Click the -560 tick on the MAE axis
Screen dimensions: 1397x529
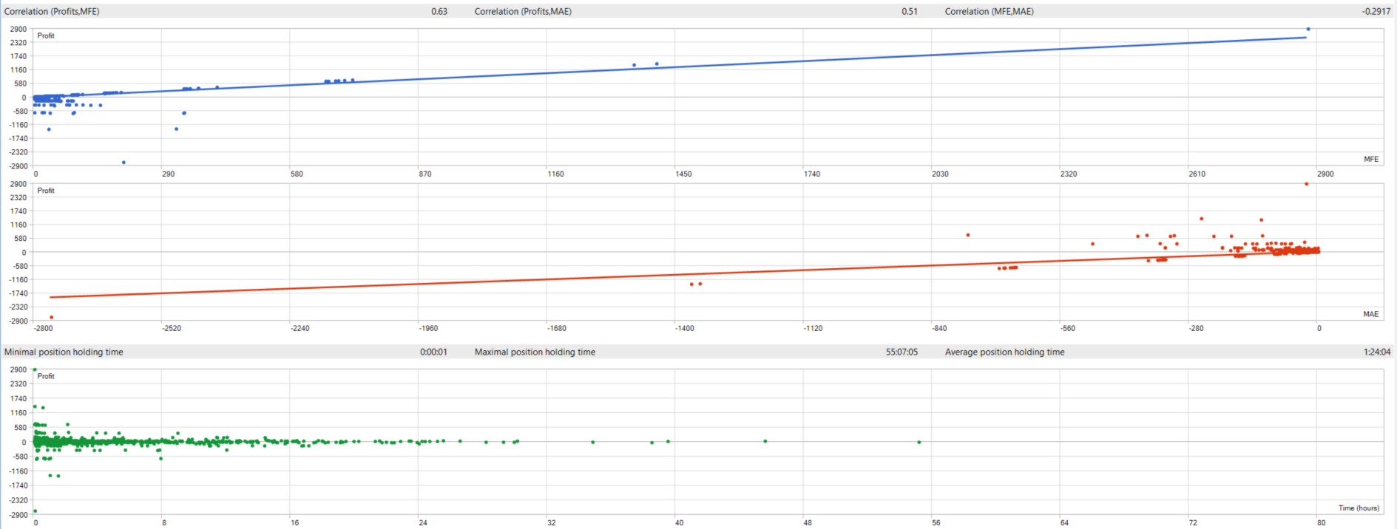point(1067,328)
